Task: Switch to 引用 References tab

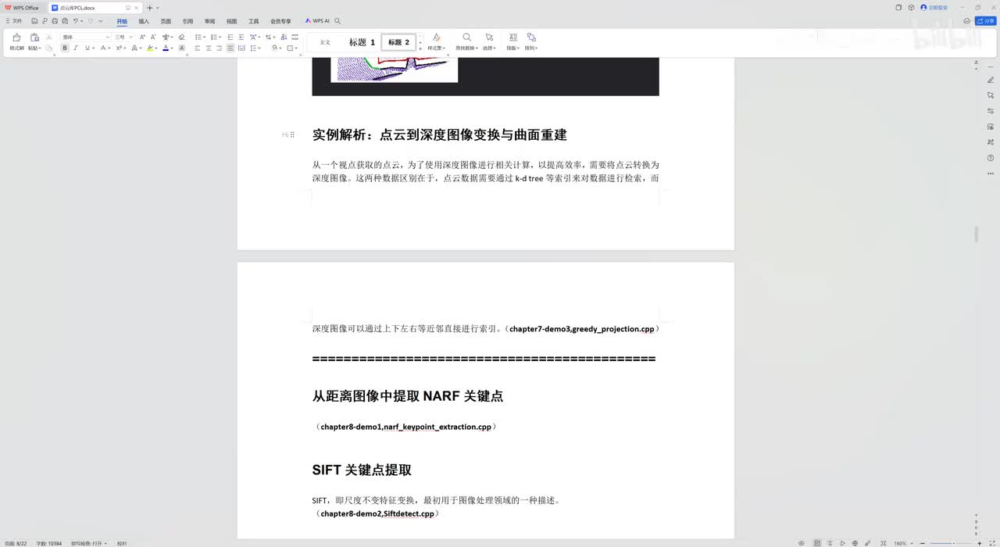Action: [187, 21]
